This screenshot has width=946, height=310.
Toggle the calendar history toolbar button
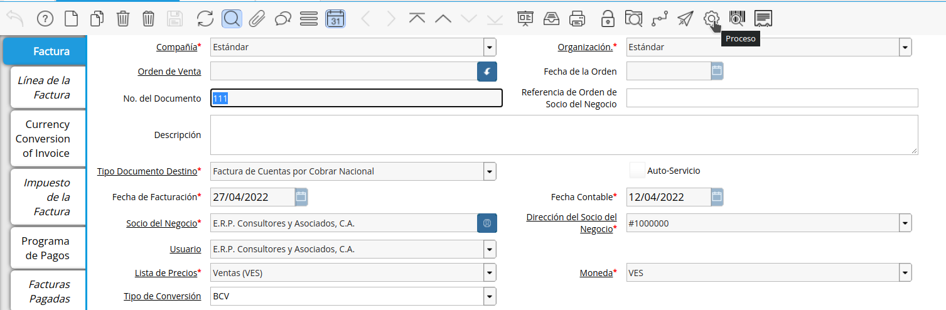coord(335,19)
